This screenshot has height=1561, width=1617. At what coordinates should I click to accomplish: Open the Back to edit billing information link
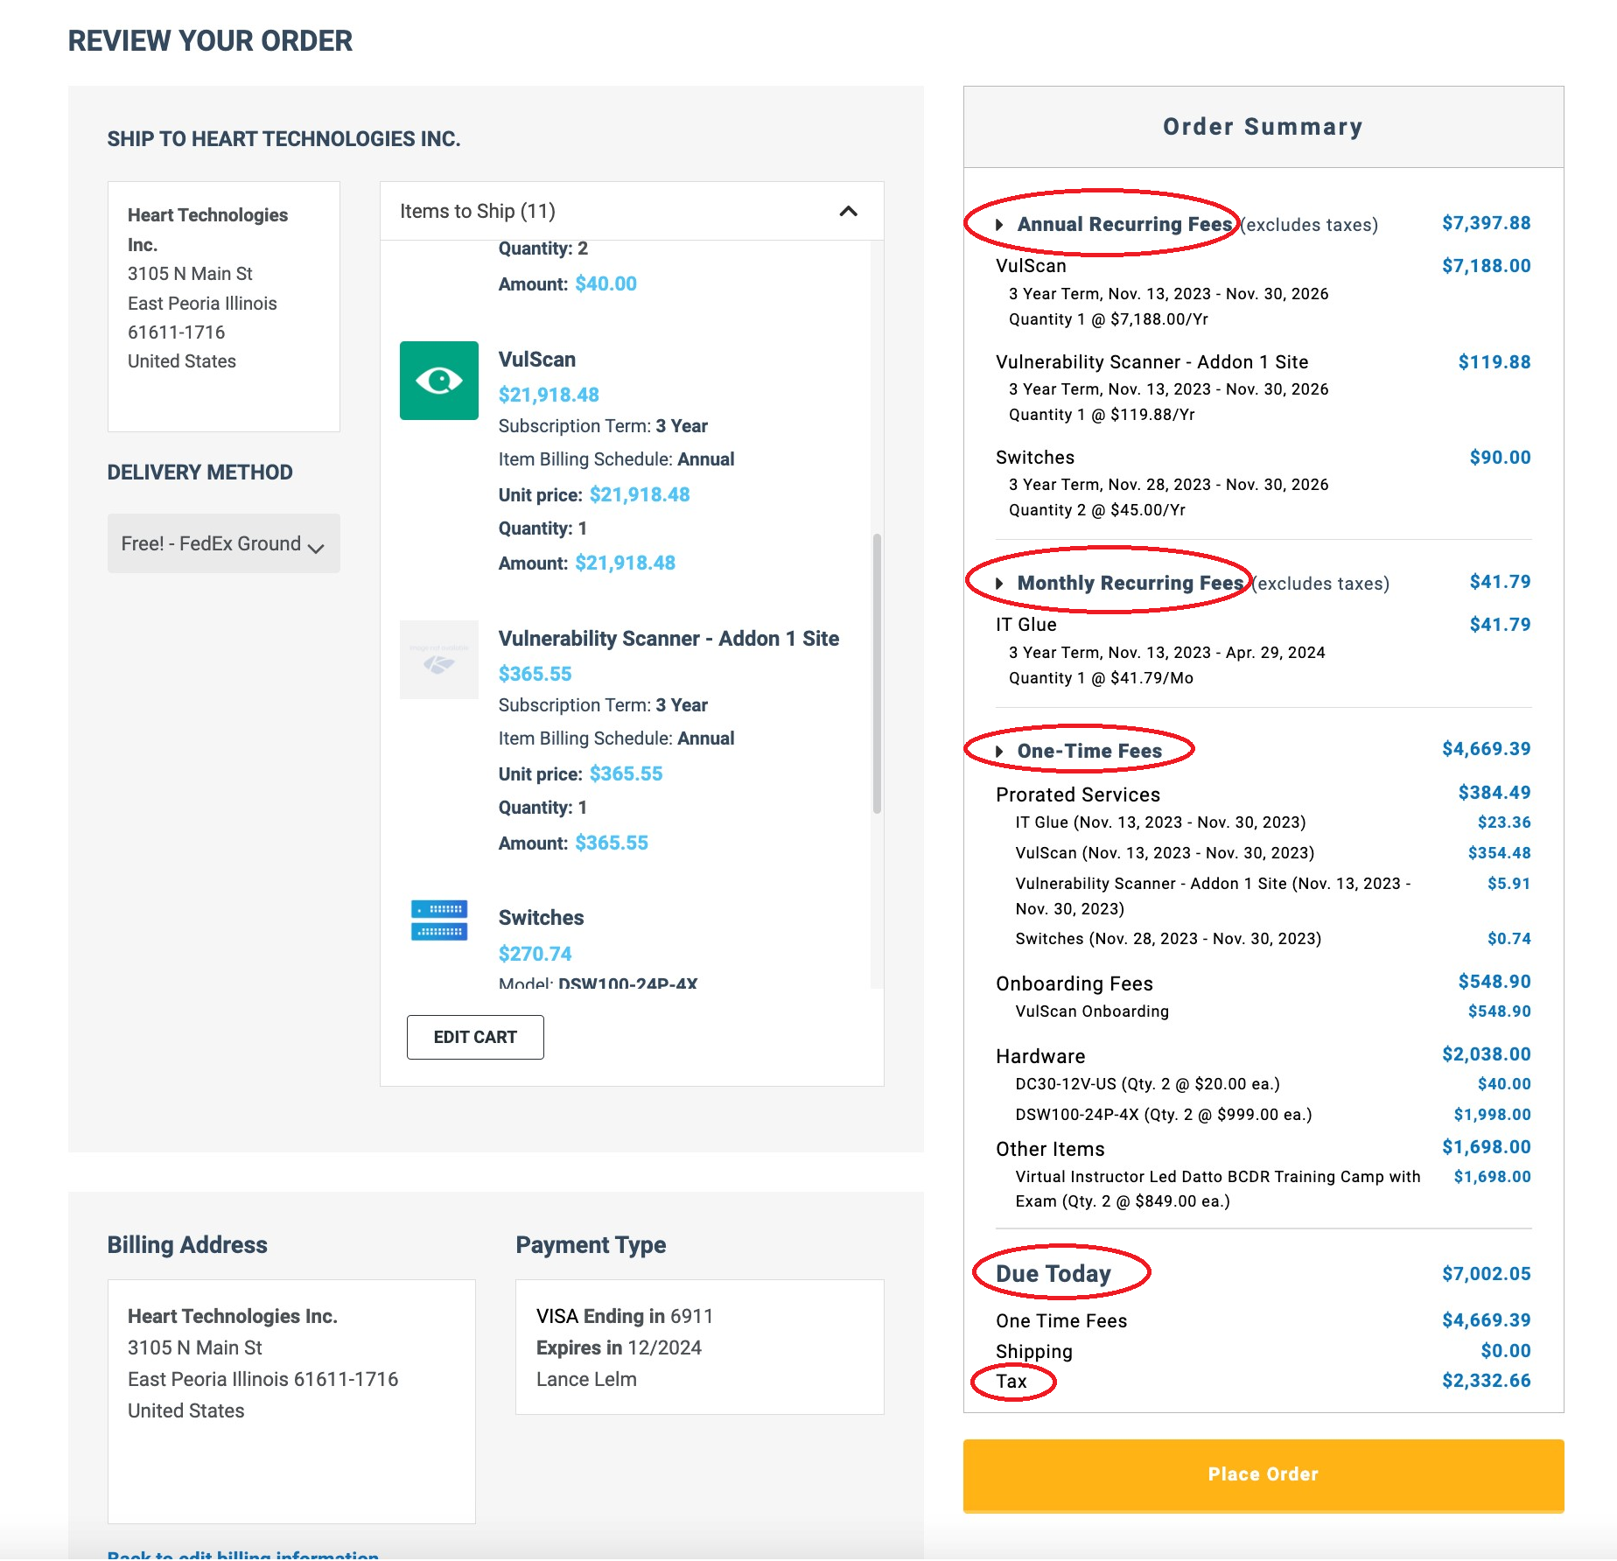point(242,1554)
